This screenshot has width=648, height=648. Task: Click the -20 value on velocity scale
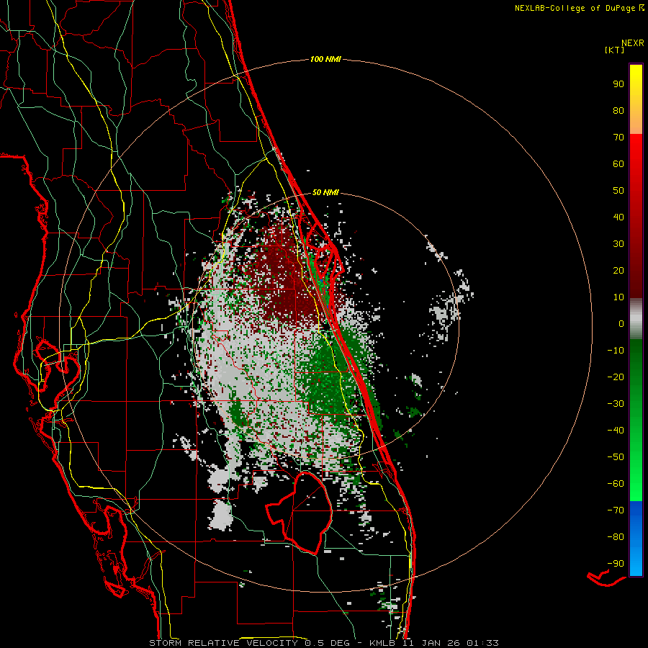pyautogui.click(x=616, y=377)
